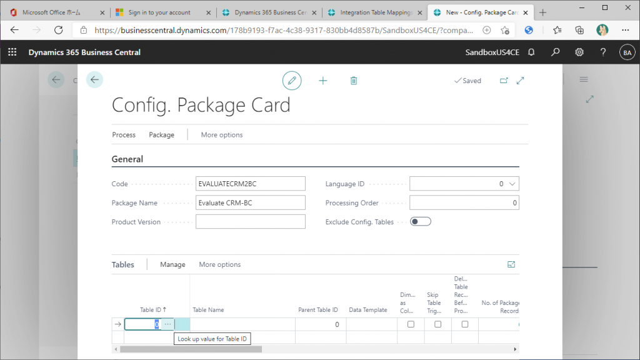The image size is (640, 360).
Task: Click the scrollbar left arrow
Action: pyautogui.click(x=116, y=349)
